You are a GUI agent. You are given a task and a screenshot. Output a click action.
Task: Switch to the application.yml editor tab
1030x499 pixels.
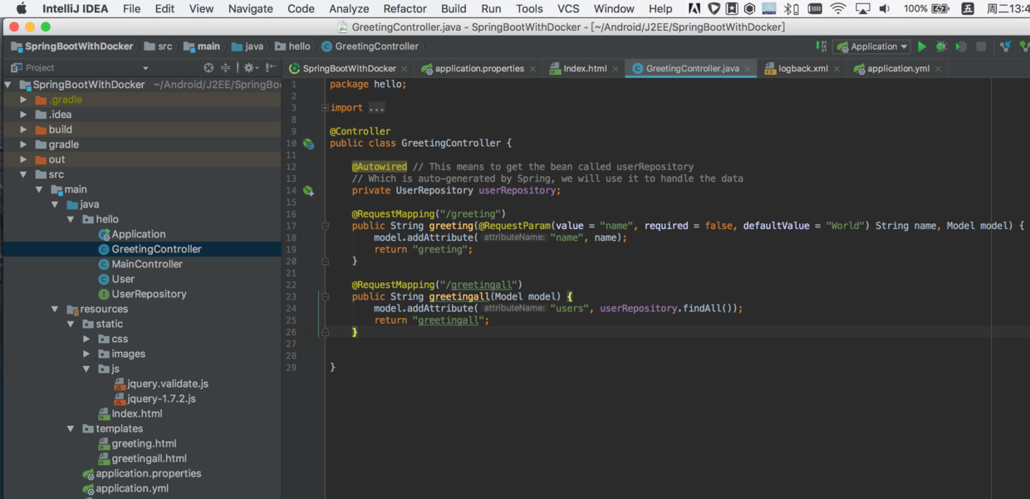(898, 69)
